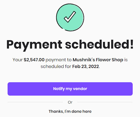Click the word "scheduled!" in the heading

click(99, 44)
